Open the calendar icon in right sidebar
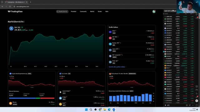Viewport: 200px width, 112px height. [197, 90]
